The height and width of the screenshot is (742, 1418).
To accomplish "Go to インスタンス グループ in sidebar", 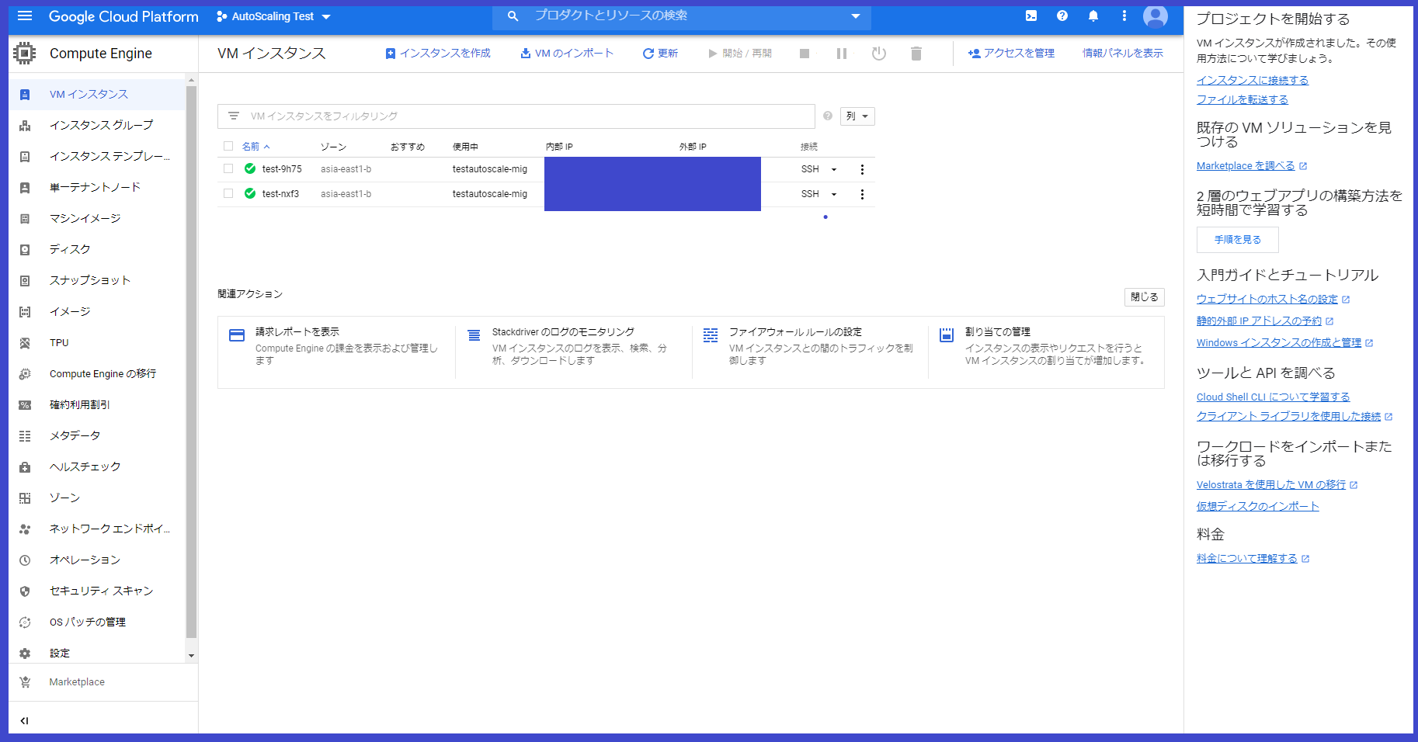I will pos(98,126).
